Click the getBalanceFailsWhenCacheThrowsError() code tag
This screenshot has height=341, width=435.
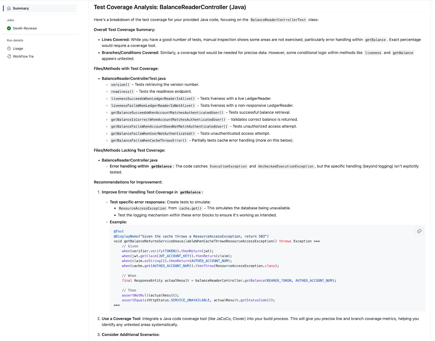coord(149,140)
